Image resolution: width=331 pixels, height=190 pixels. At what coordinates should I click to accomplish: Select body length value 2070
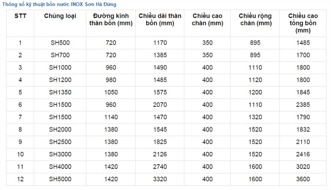[x=160, y=105]
